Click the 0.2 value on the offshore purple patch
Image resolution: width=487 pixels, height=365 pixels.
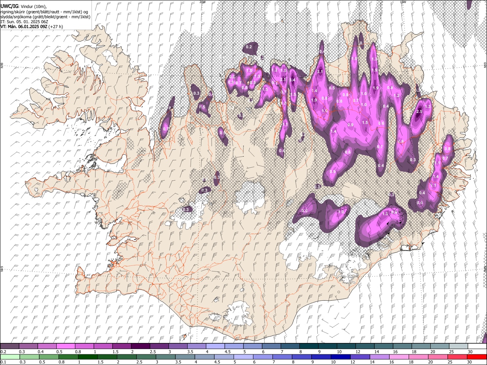249,47
